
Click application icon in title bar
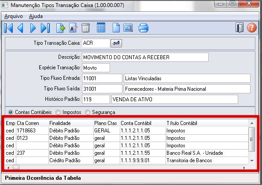(x=5, y=5)
